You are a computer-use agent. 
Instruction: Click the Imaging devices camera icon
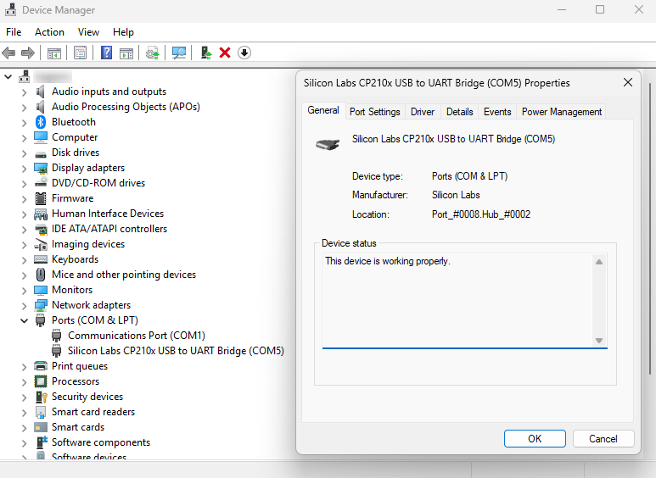(41, 244)
